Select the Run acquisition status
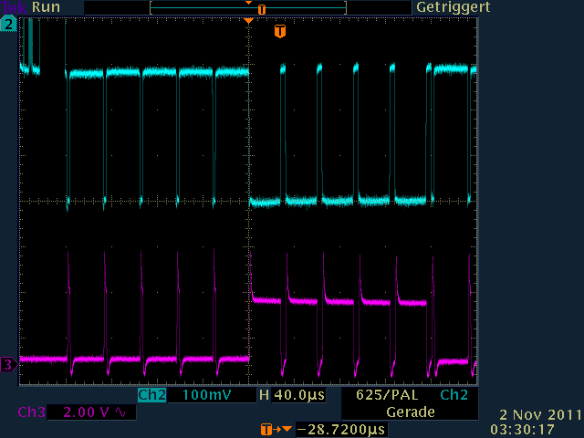Viewport: 584px width, 438px height. click(x=46, y=7)
